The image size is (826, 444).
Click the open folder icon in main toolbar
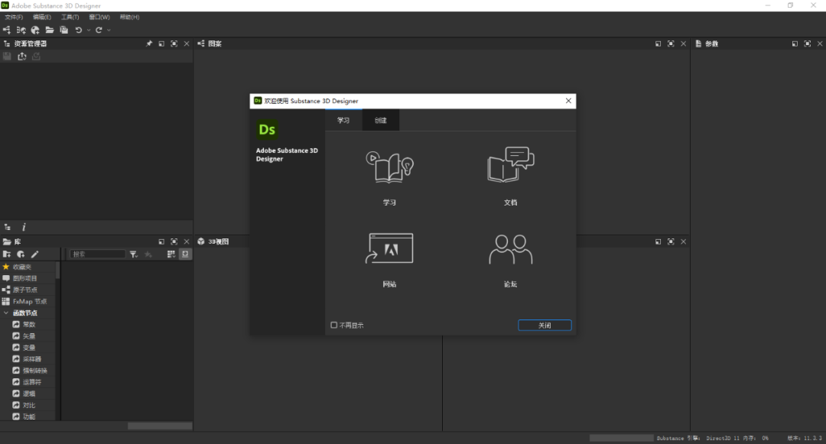[x=50, y=30]
